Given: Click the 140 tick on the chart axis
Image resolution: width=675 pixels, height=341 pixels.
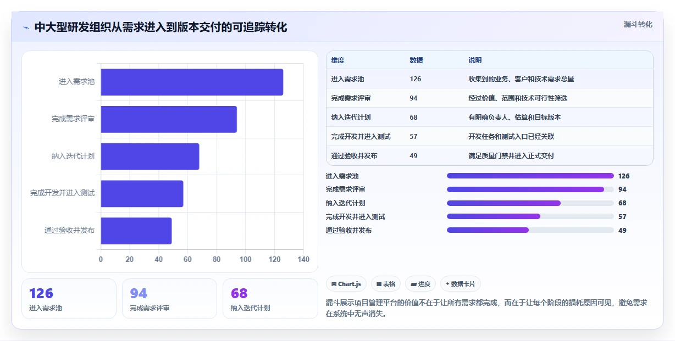Looking at the screenshot, I should [303, 259].
